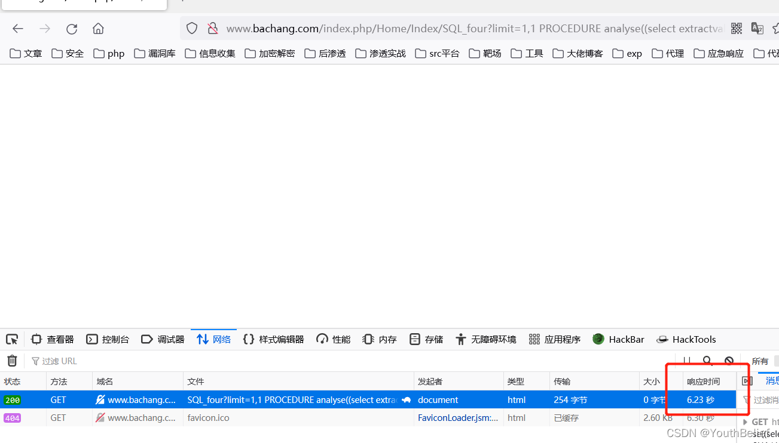Viewport: 779px width, 443px height.
Task: Switch to the 查看器 inspector tab
Action: pos(52,339)
